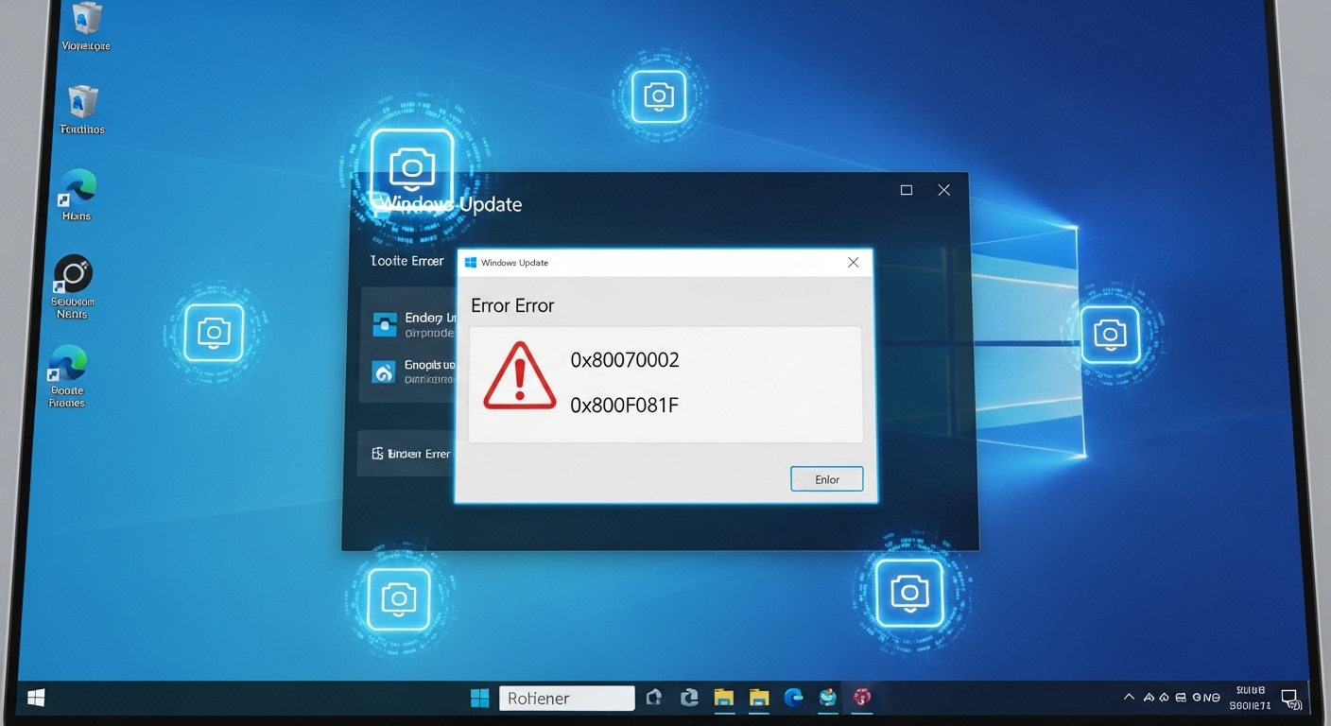Viewport: 1331px width, 726px height.
Task: Select the Vioneitcre recycle bin desktop icon
Action: pos(86,26)
